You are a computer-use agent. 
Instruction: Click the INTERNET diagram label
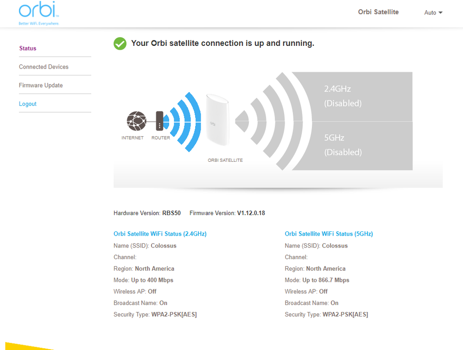pos(132,138)
